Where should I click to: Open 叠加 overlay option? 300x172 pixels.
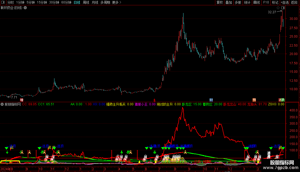point(229,2)
